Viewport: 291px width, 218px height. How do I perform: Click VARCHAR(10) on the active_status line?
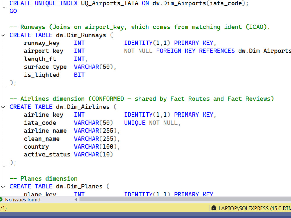point(93,155)
